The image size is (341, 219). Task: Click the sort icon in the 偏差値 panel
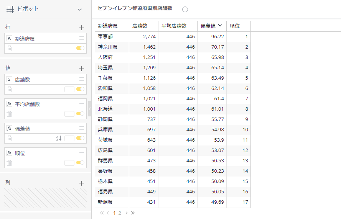click(59, 138)
